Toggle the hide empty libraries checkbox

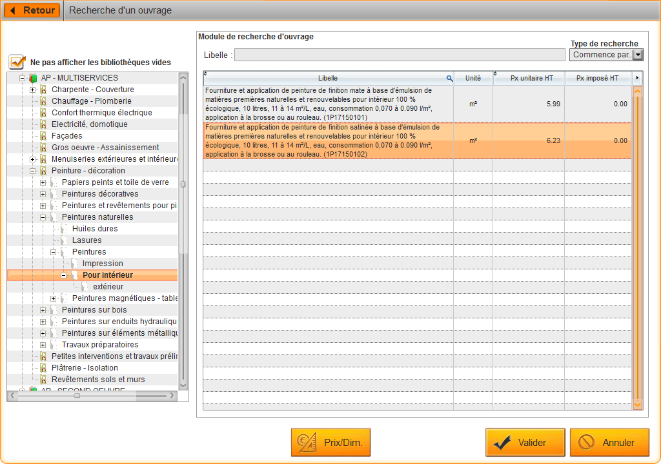point(17,62)
